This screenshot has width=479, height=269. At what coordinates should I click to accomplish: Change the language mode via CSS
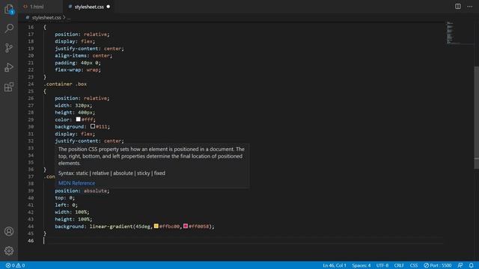click(414, 265)
